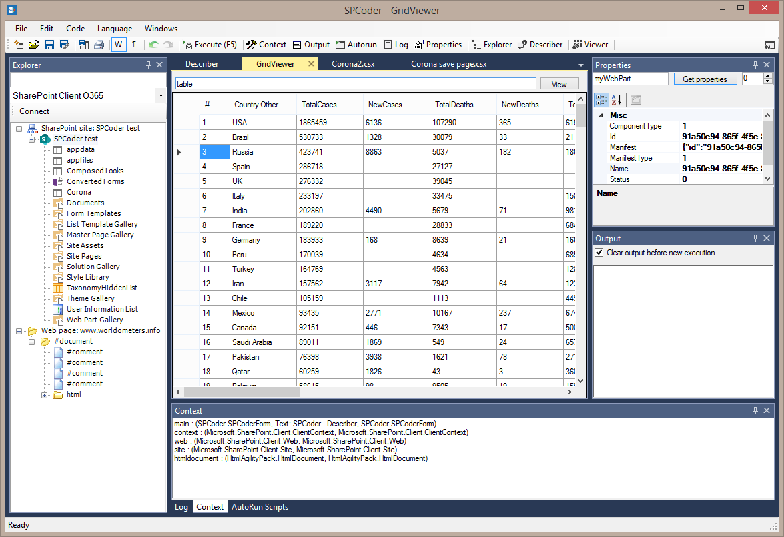Image resolution: width=784 pixels, height=537 pixels.
Task: Pin the Explorer panel
Action: 149,65
